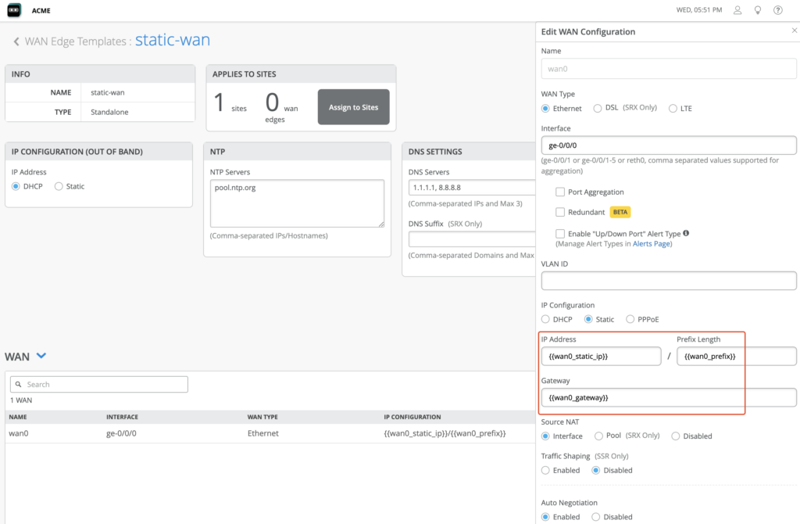Click the info icon beside Alert Type

point(687,233)
